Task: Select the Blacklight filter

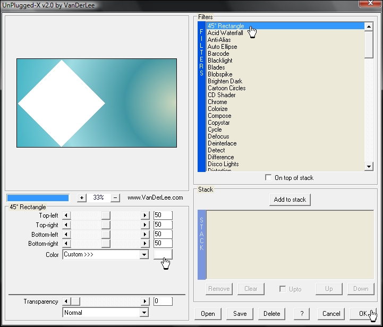Action: [x=285, y=61]
